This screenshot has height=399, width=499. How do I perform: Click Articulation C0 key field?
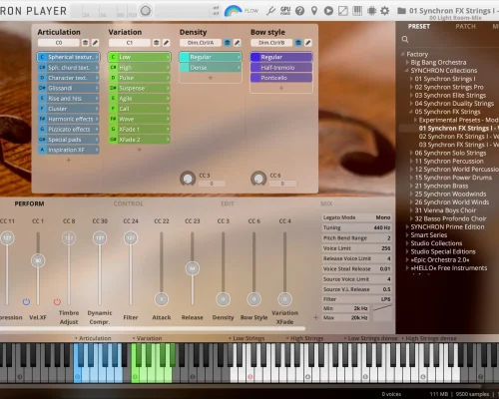click(x=59, y=43)
